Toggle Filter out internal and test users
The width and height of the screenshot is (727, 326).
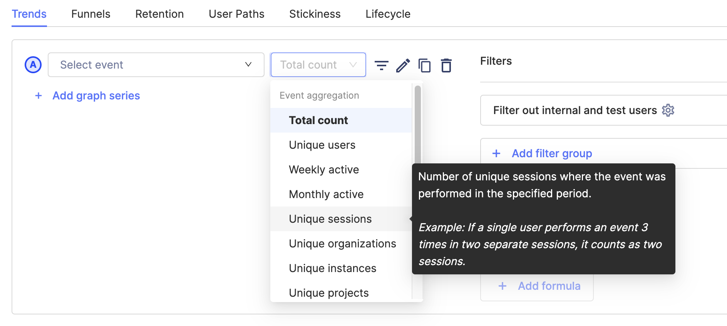click(x=575, y=110)
